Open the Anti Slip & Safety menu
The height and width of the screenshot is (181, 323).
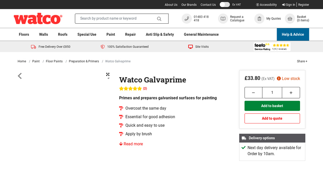pyautogui.click(x=160, y=35)
